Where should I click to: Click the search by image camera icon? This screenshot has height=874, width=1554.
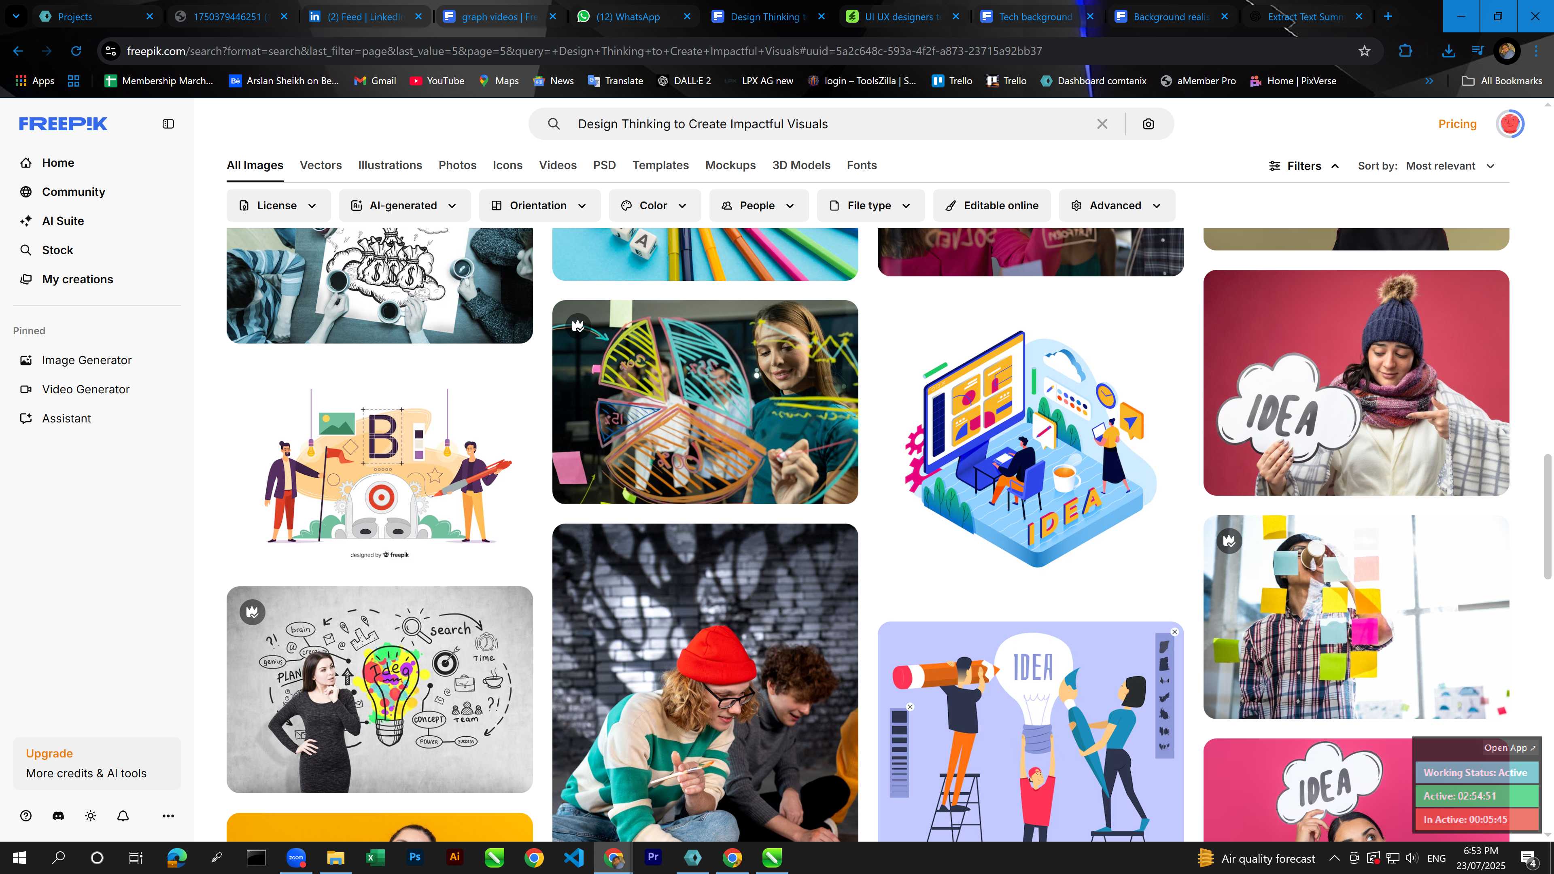(1148, 124)
